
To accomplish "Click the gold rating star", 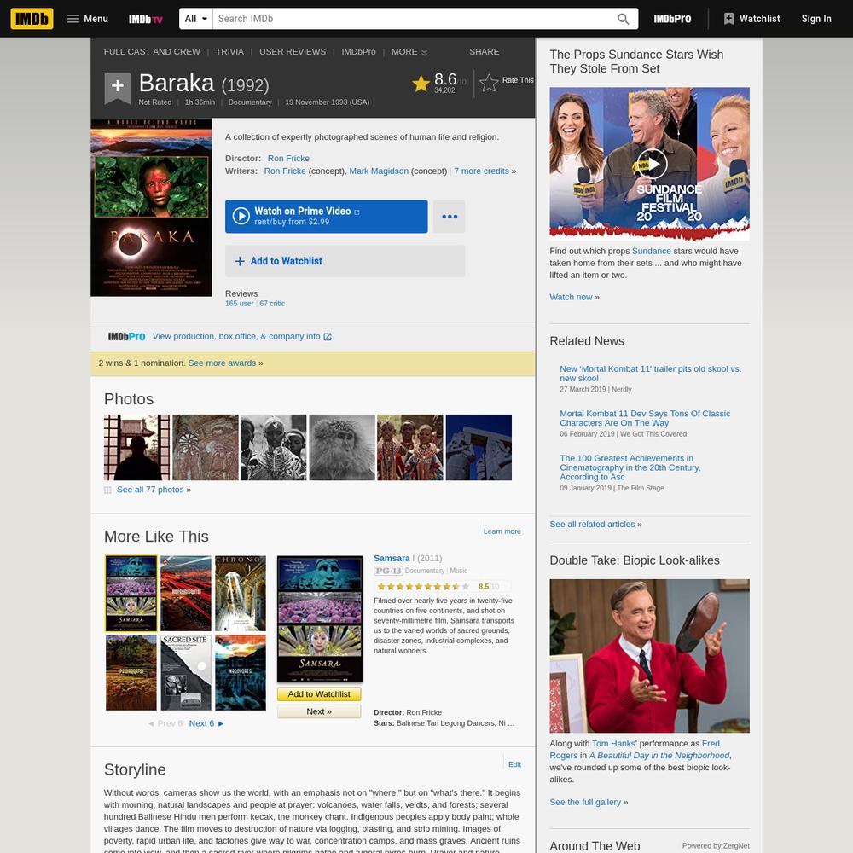I will (x=421, y=84).
